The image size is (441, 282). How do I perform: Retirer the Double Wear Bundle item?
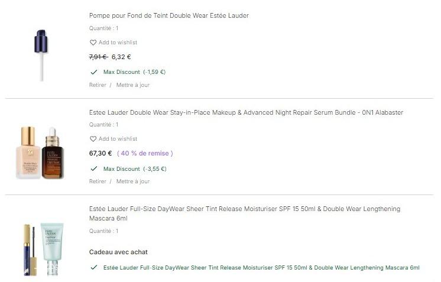98,181
